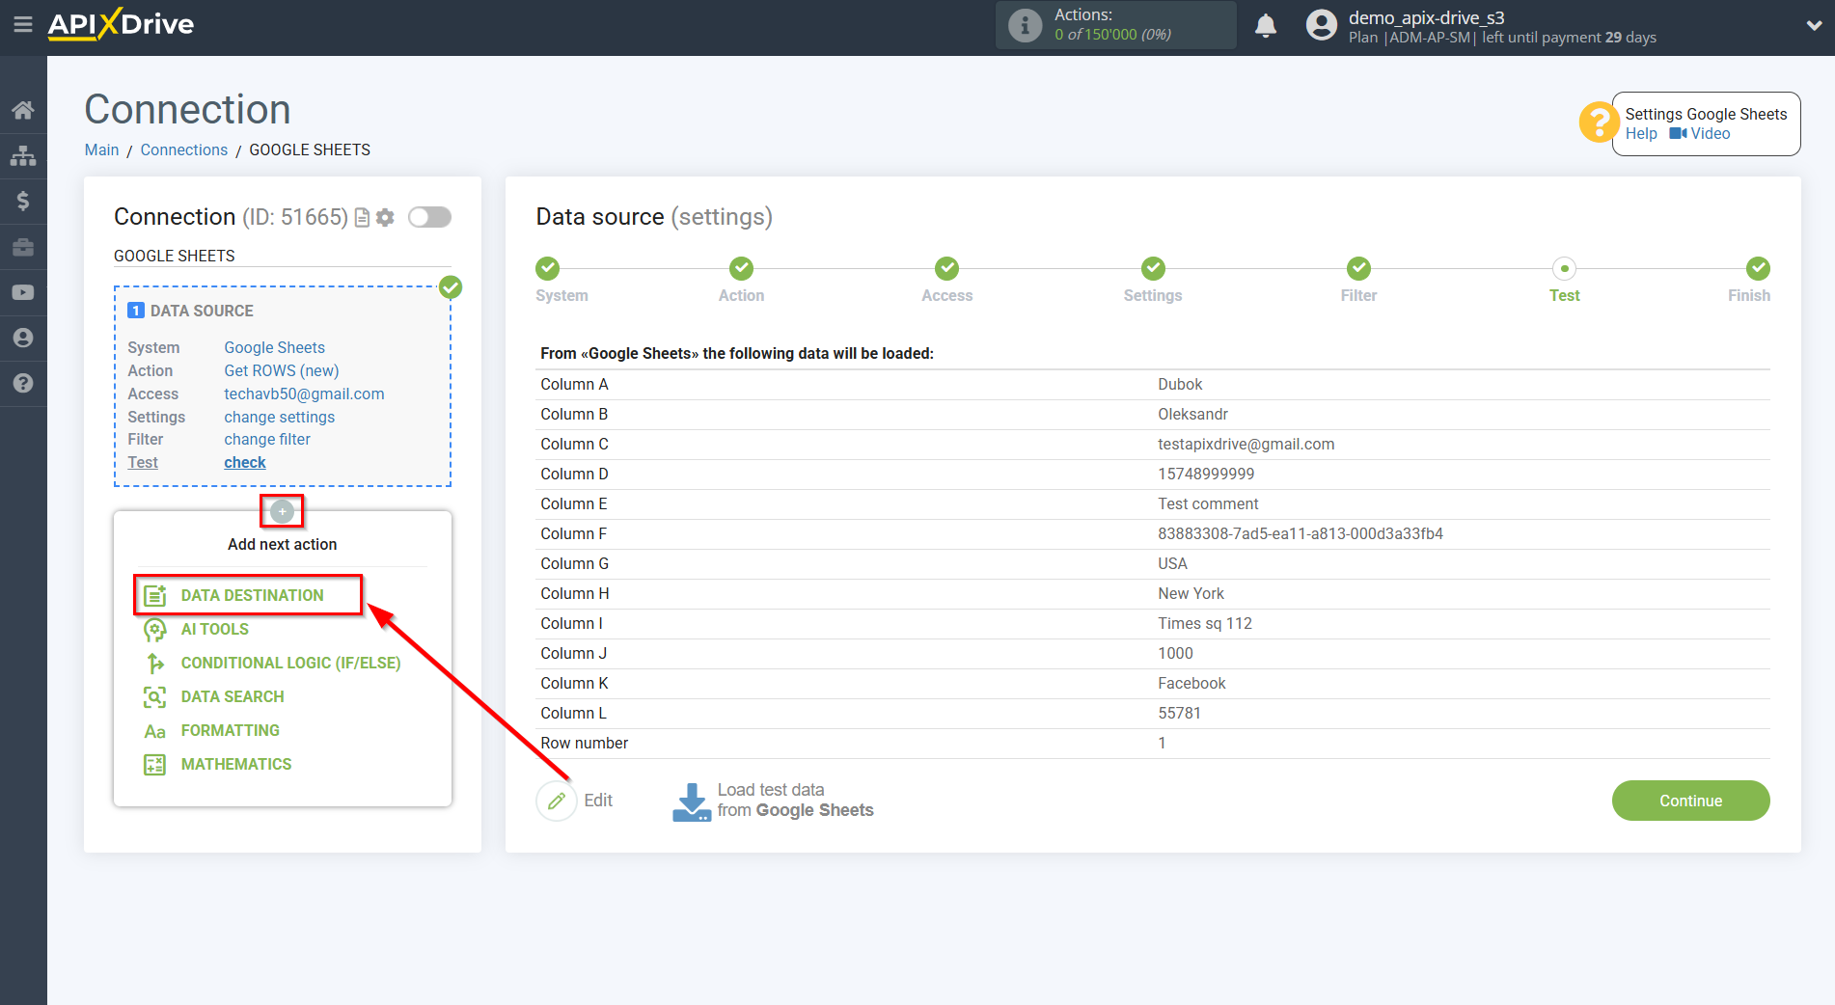This screenshot has width=1835, height=1005.
Task: Open the Video tutorial link
Action: pos(1700,134)
